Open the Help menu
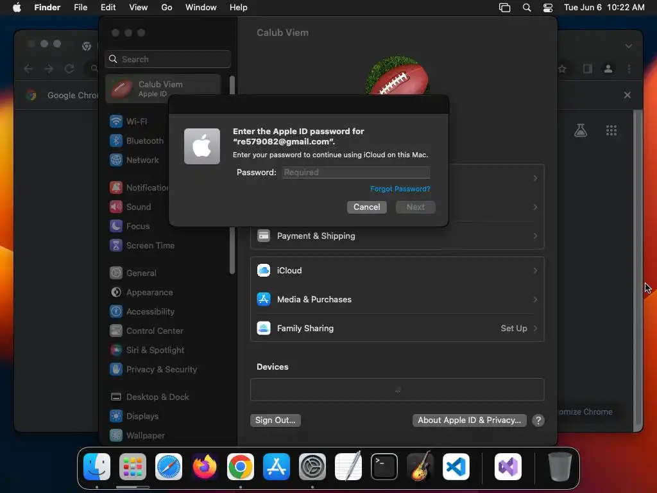 pyautogui.click(x=239, y=7)
